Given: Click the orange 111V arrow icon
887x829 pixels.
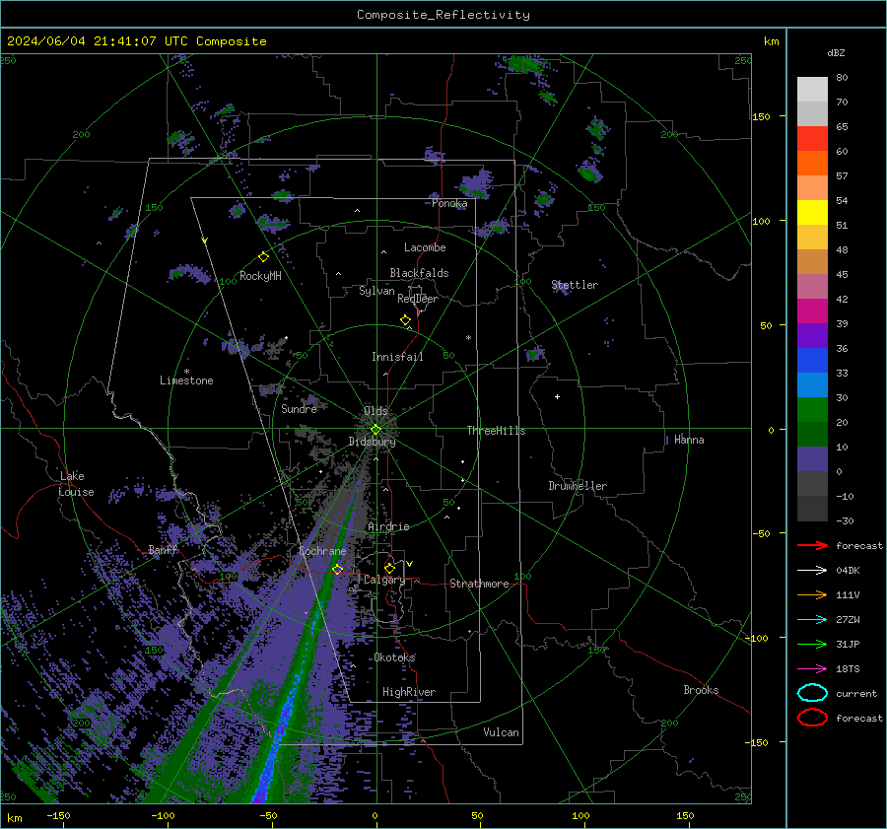Looking at the screenshot, I should click(x=812, y=594).
